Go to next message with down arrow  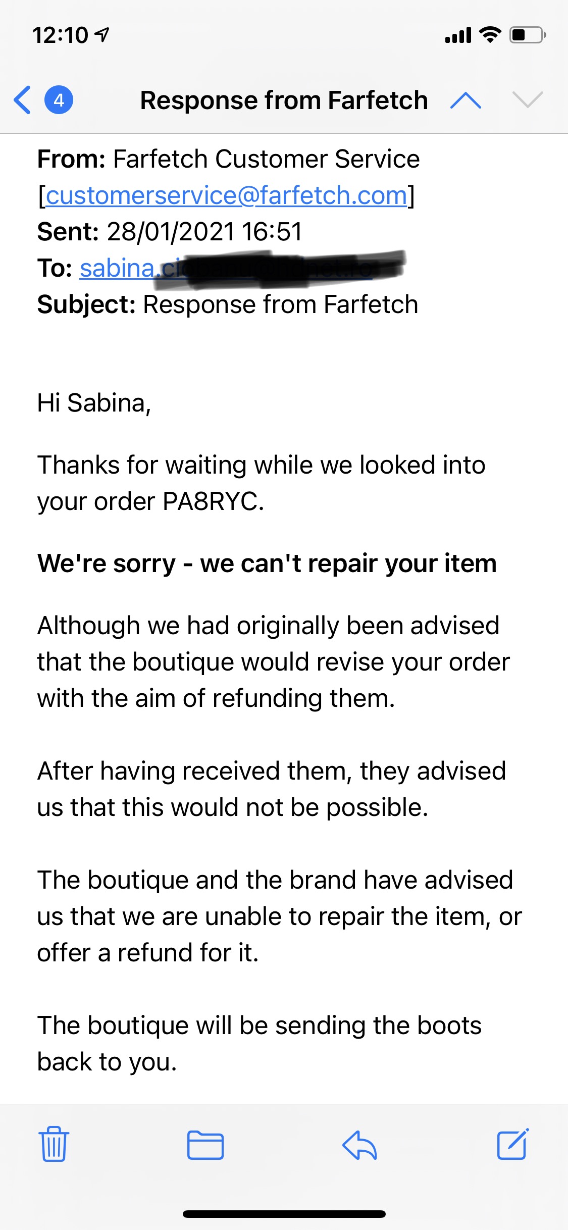point(527,100)
